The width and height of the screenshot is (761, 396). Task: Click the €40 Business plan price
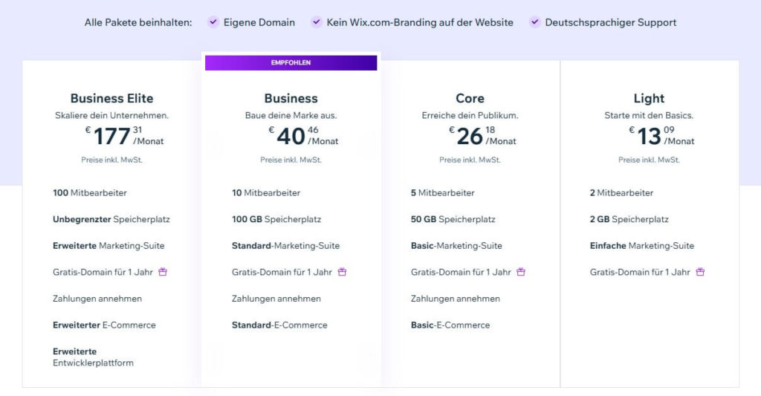(291, 136)
